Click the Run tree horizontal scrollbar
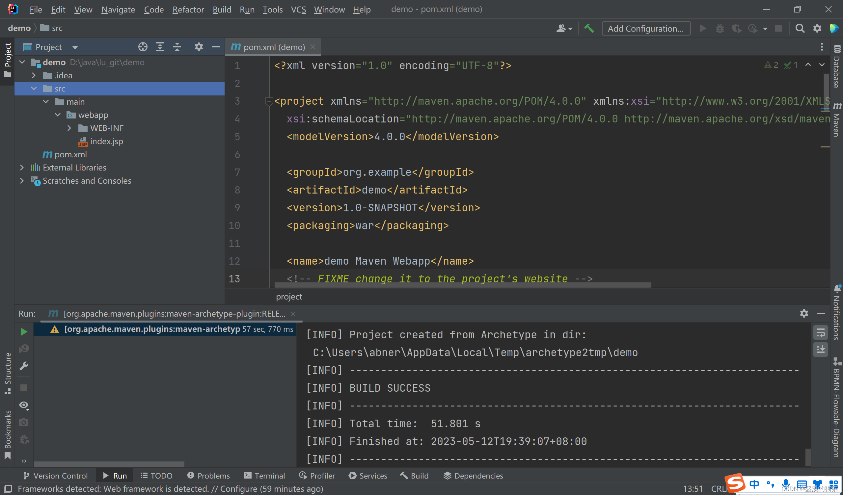 point(109,464)
